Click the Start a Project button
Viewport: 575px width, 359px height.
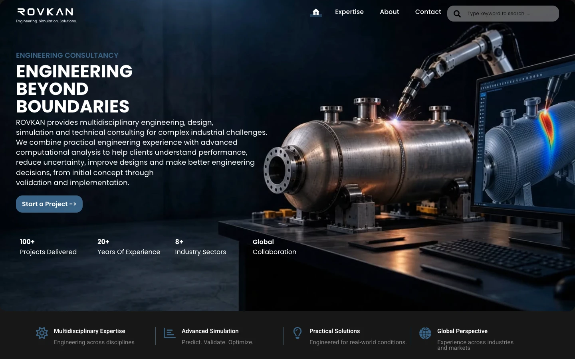(x=49, y=204)
